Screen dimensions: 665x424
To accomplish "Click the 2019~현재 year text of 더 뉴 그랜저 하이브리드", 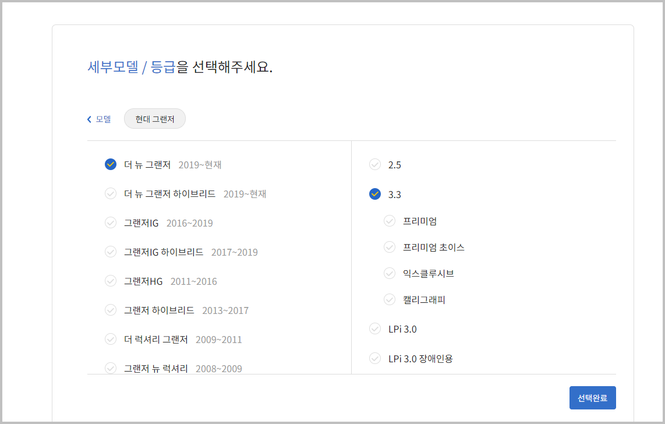I will tap(245, 194).
